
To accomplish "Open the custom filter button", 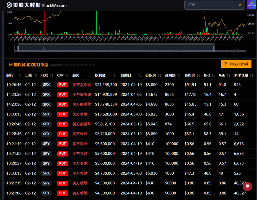I will tap(236, 64).
